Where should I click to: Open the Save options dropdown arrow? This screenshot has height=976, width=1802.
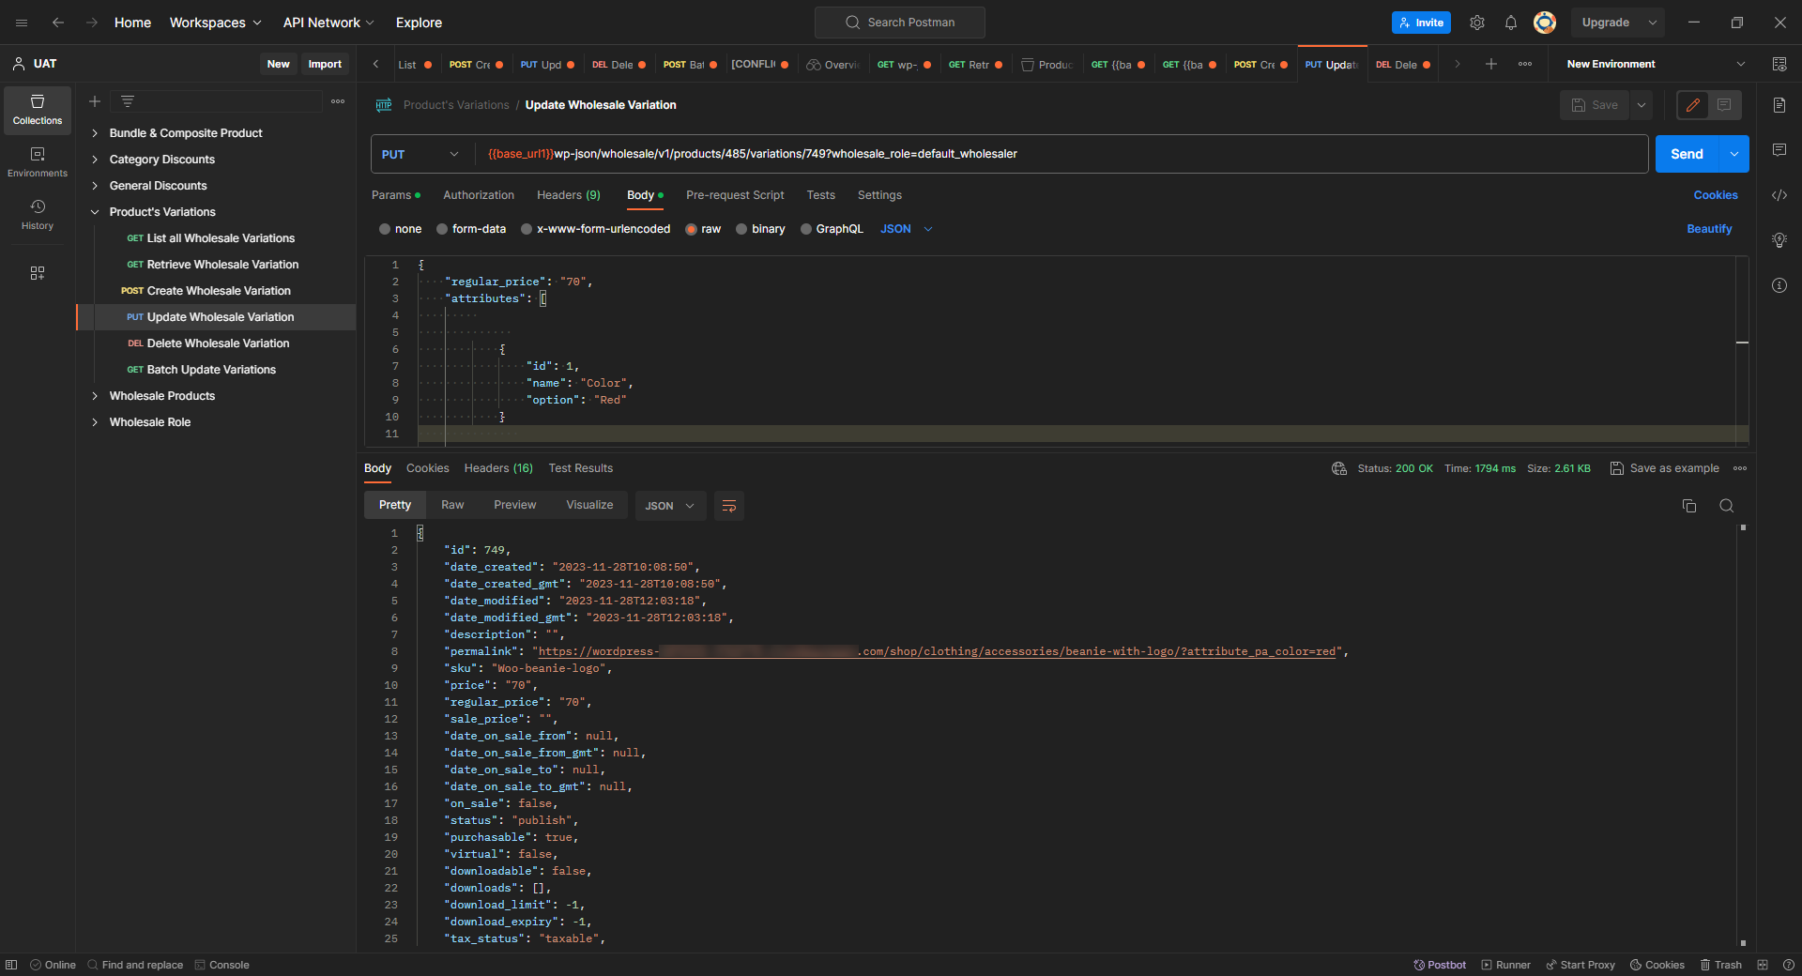[x=1642, y=105]
